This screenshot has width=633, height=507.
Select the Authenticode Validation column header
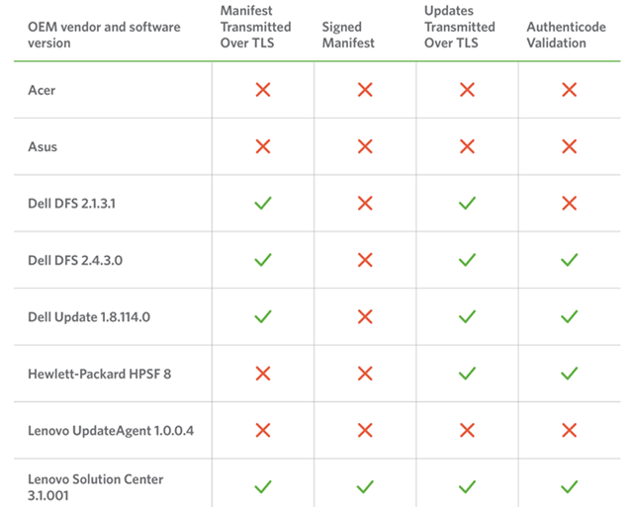tap(566, 35)
